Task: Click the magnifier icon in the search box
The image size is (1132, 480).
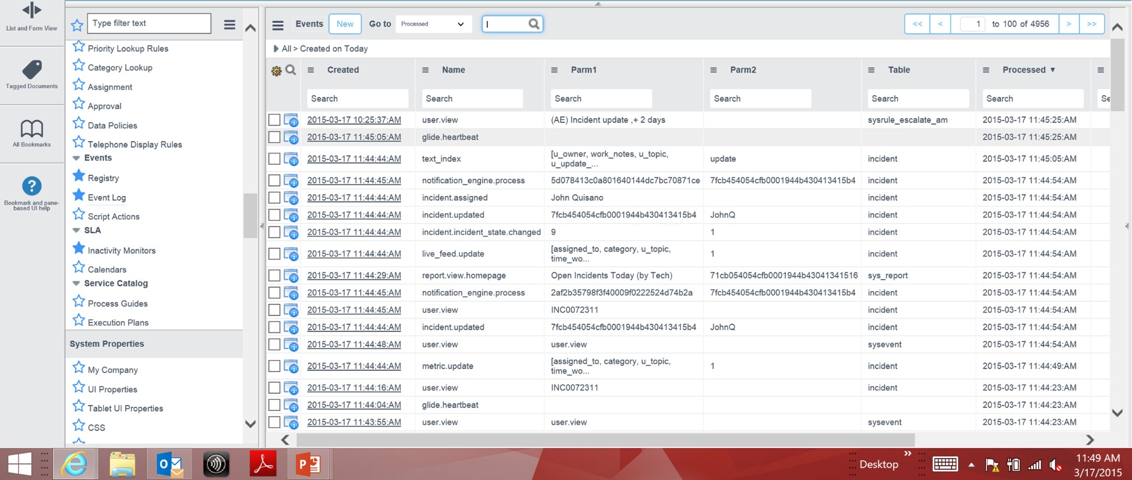Action: point(534,24)
